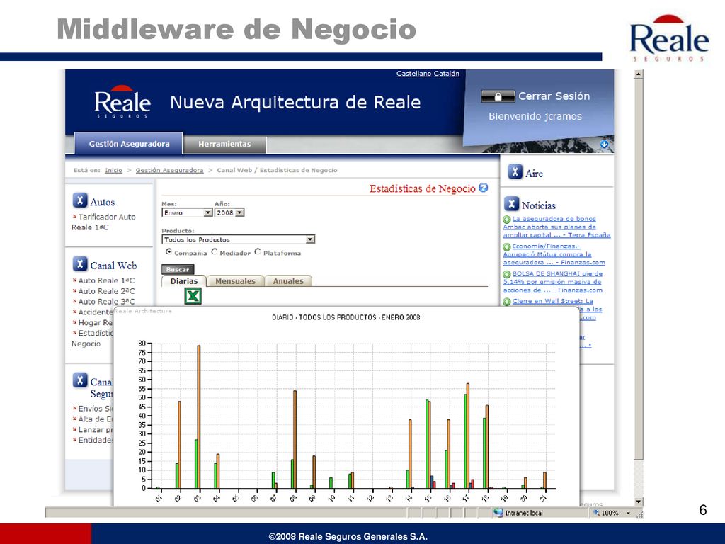Open Auto Reale 3ªC under Canal Web
Screen dimensions: 725x544
pos(106,302)
